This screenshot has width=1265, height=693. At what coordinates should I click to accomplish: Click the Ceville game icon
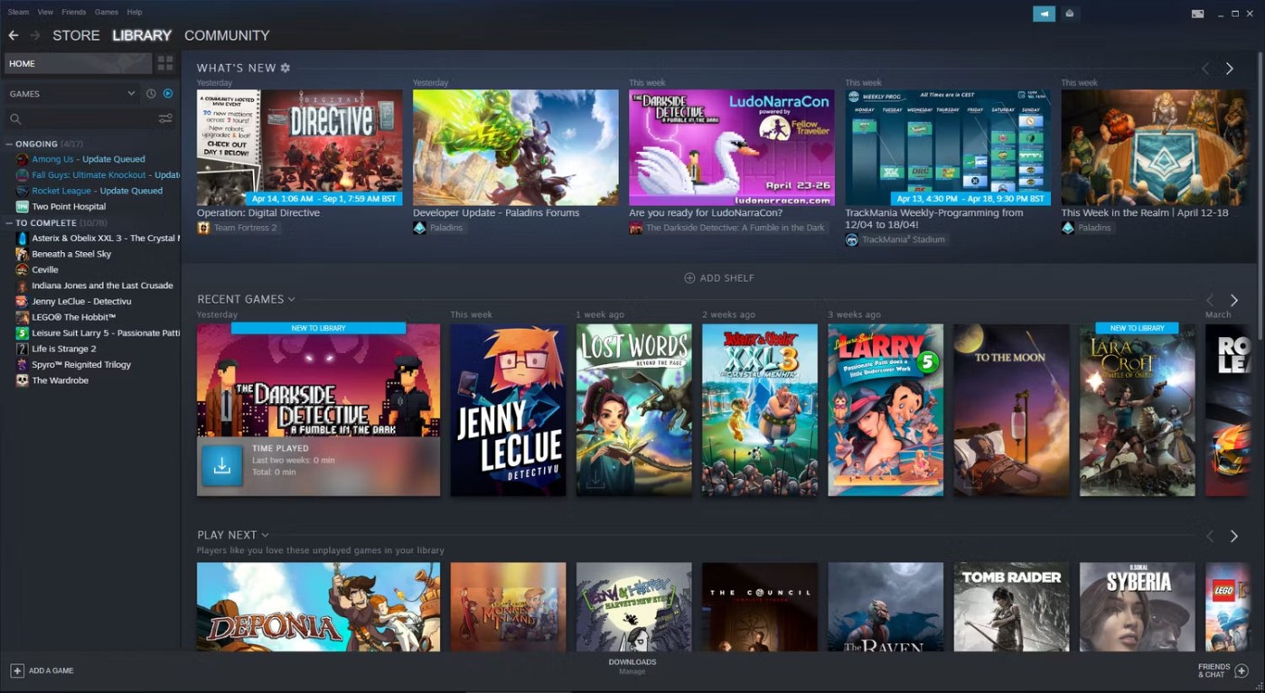pyautogui.click(x=23, y=269)
